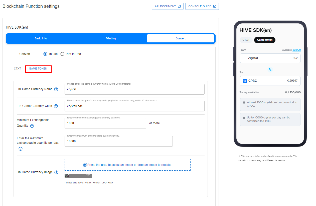The width and height of the screenshot is (316, 206).
Task: Click the image upload drop area
Action: (127, 165)
